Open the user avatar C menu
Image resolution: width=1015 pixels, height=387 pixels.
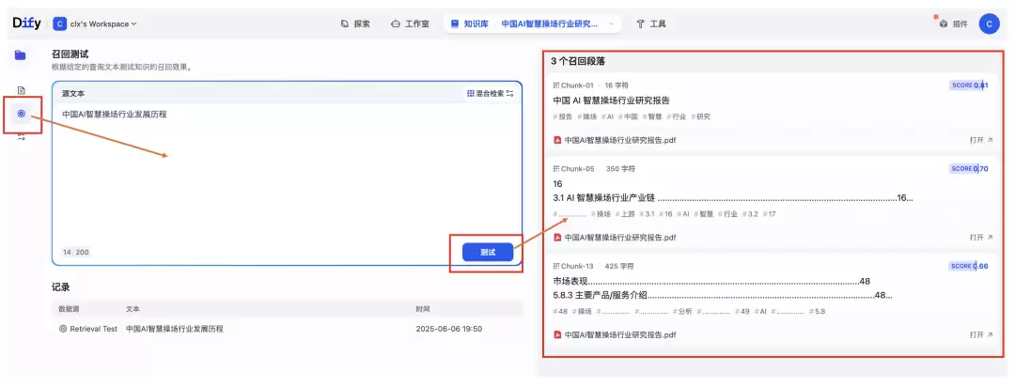pyautogui.click(x=989, y=23)
